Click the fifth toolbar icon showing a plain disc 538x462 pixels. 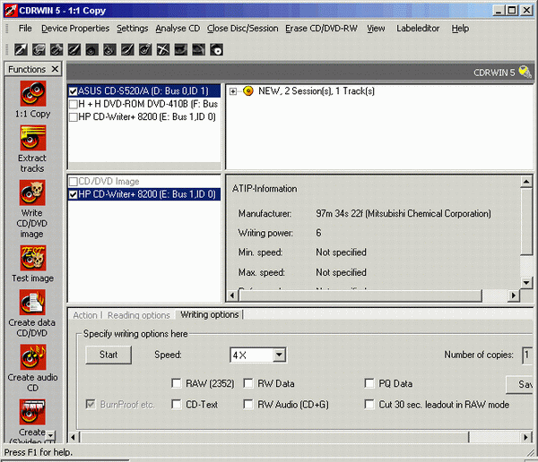[92, 50]
